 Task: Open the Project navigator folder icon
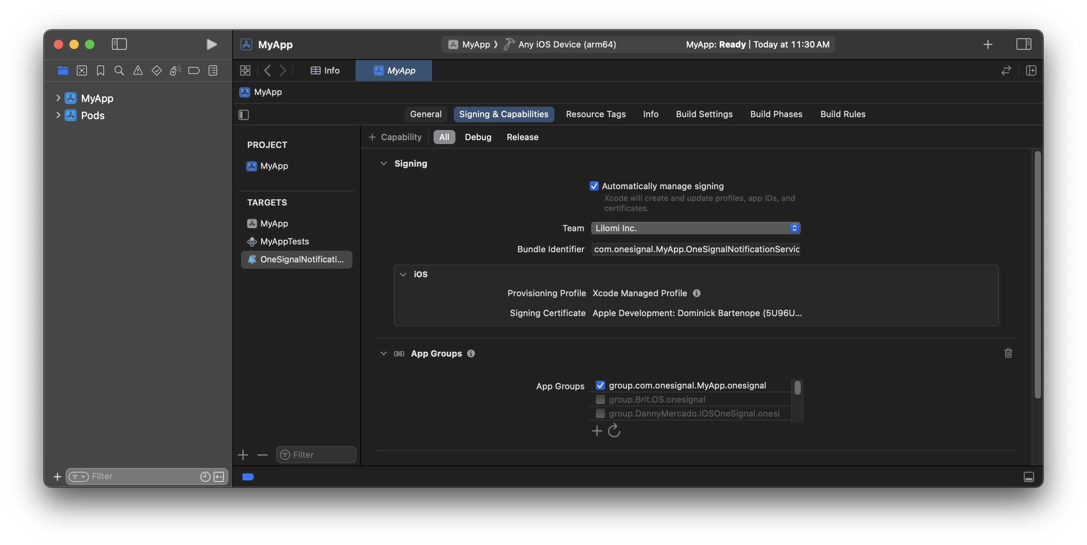click(63, 70)
